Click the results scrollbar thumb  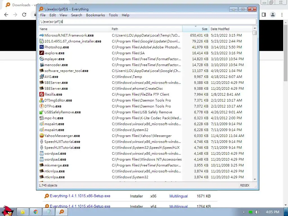pyautogui.click(x=255, y=33)
